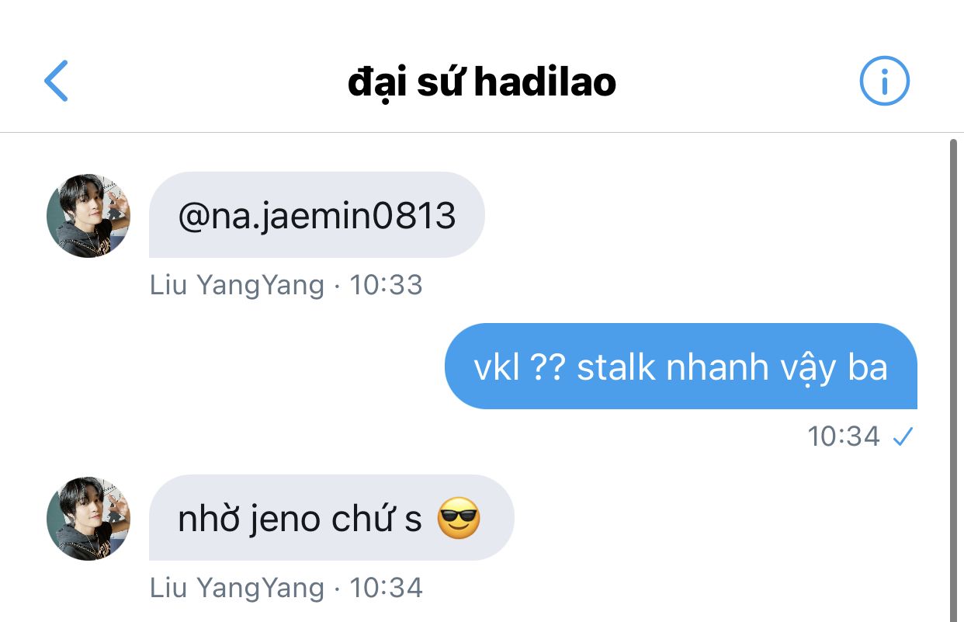Viewport: 964px width, 622px height.
Task: Open Liu YangYang's avatar beside the @na.jaemin0813 message
Action: [x=88, y=216]
